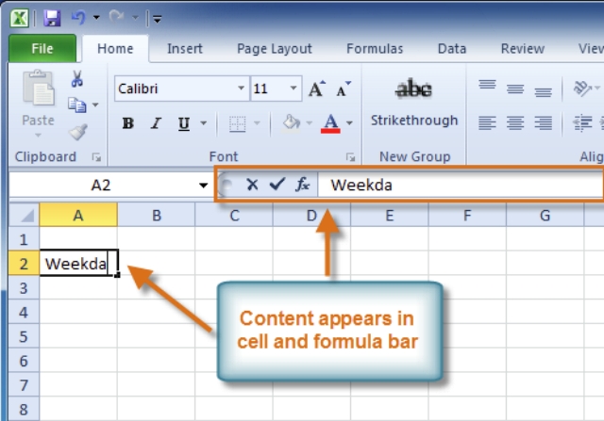Open the File tab
Viewport: 604px width, 421px height.
pos(42,48)
